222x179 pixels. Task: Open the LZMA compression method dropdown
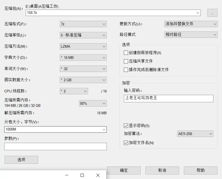[x=83, y=46]
